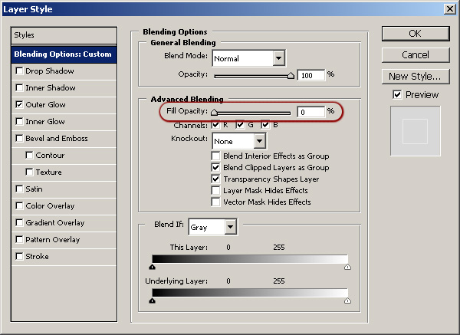Check Blend Interior Effects as Group
The height and width of the screenshot is (335, 460).
coord(216,156)
